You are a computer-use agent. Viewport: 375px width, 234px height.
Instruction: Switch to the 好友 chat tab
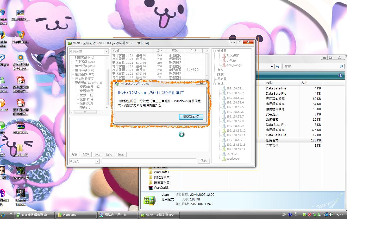point(98,154)
